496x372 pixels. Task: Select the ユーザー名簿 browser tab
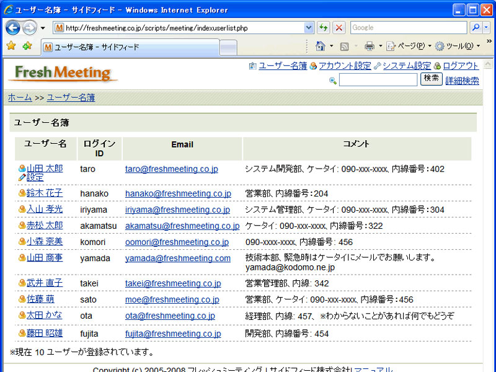coord(130,47)
